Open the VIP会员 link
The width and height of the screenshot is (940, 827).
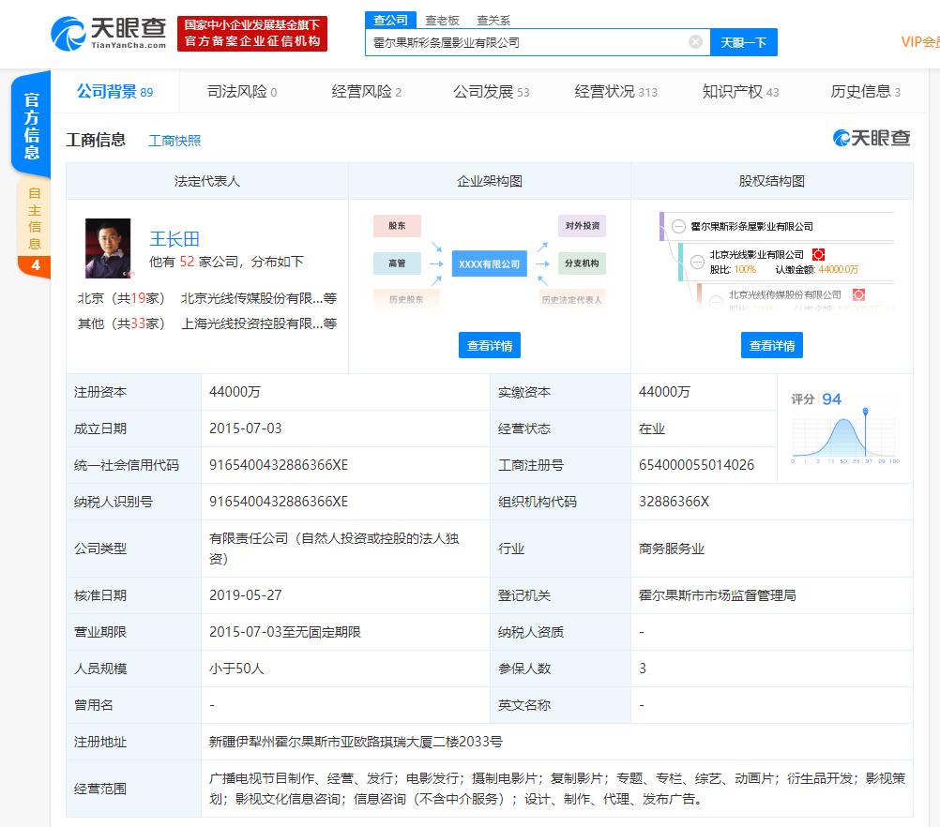pyautogui.click(x=920, y=42)
